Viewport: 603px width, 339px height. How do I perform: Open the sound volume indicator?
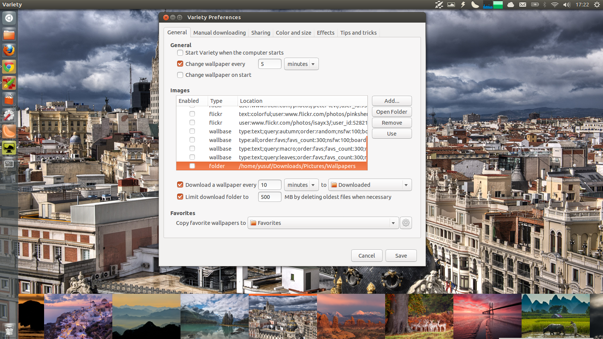point(566,5)
